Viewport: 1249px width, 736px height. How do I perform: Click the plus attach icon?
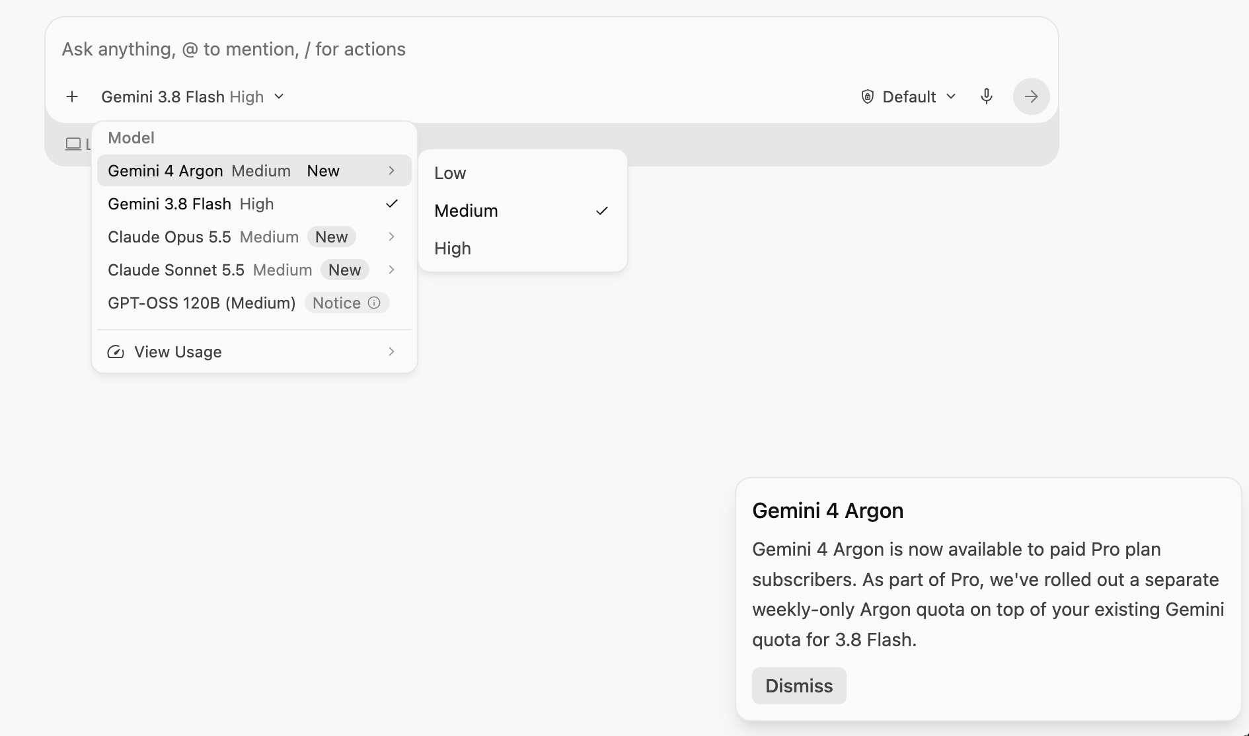click(x=72, y=97)
